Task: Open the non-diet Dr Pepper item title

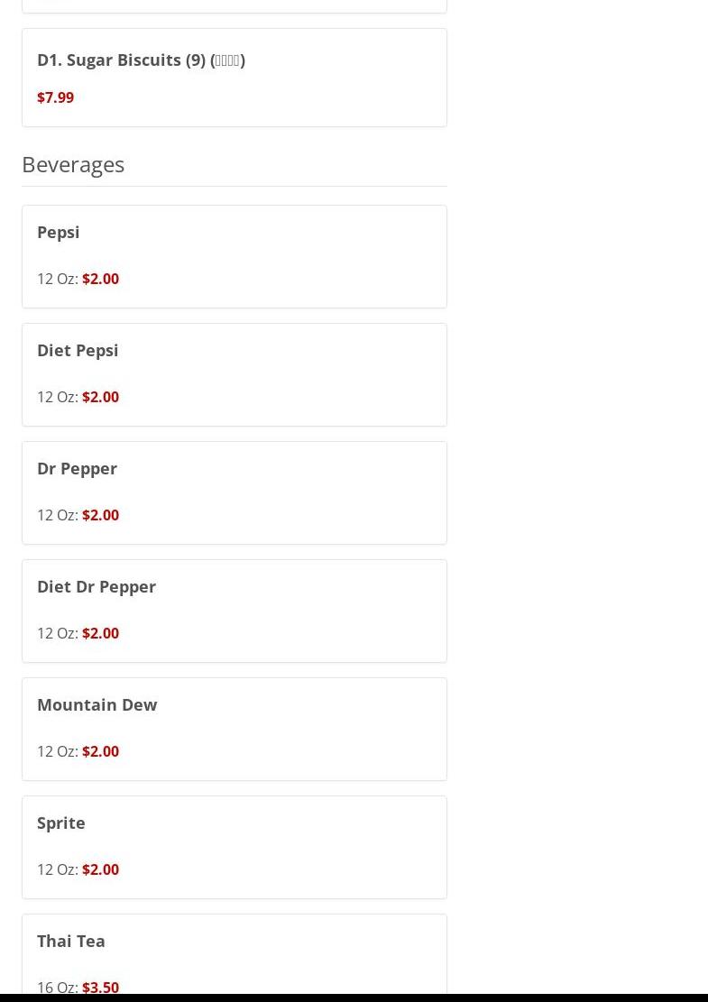Action: click(x=78, y=468)
